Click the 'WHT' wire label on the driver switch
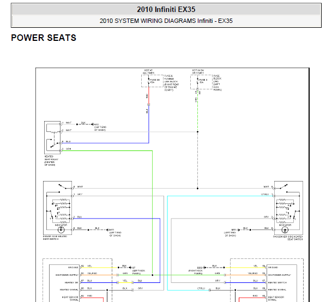Viewport: 332px width, 302px height. coord(80,187)
